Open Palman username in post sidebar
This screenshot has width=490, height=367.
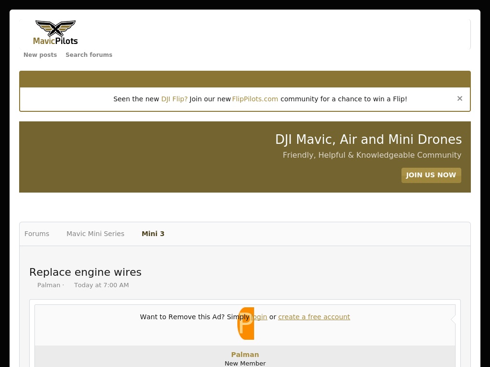tap(245, 355)
